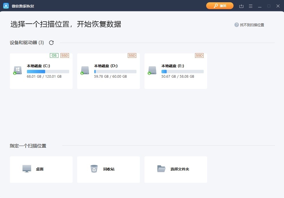Screen dimensions: 284x198
Task: Click the D: drive usage bar
Action: (115, 71)
